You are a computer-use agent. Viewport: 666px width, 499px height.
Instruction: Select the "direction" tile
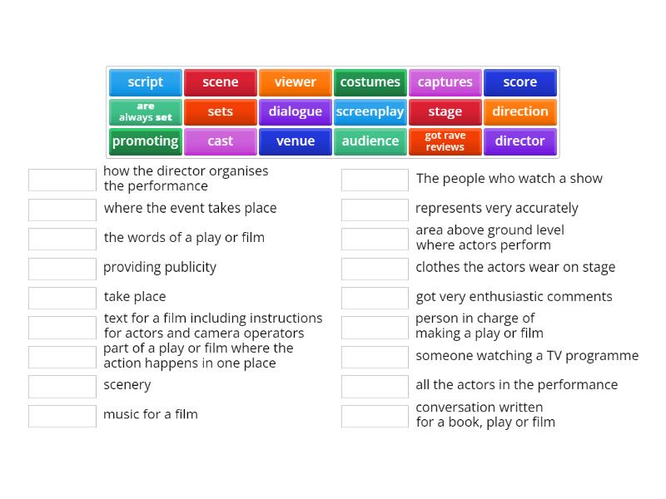[519, 111]
